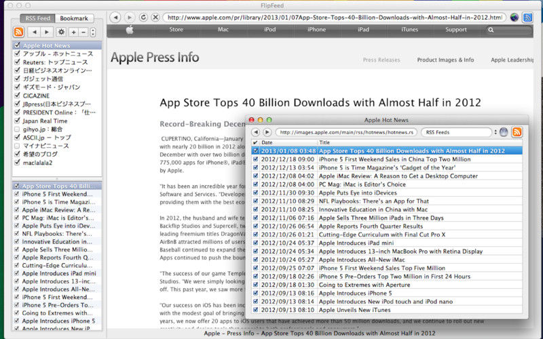Screen dimensions: 543x339
Task: Toggle checkbox for 2012/12/18 09:00 news row
Action: [256, 159]
